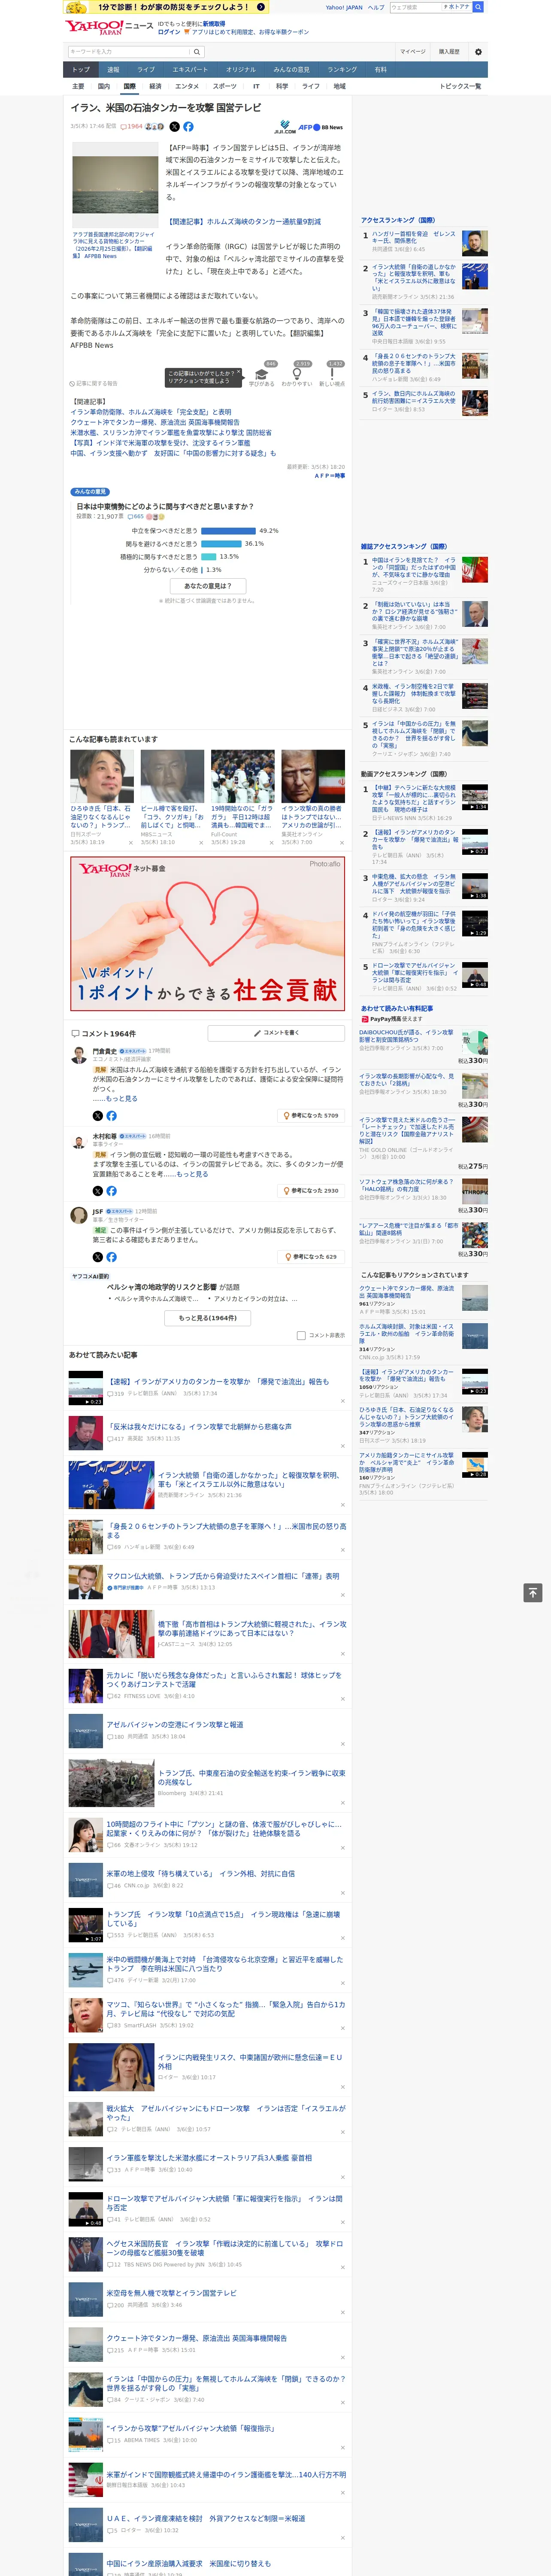
Task: Open the 有料 tab
Action: coord(380,69)
